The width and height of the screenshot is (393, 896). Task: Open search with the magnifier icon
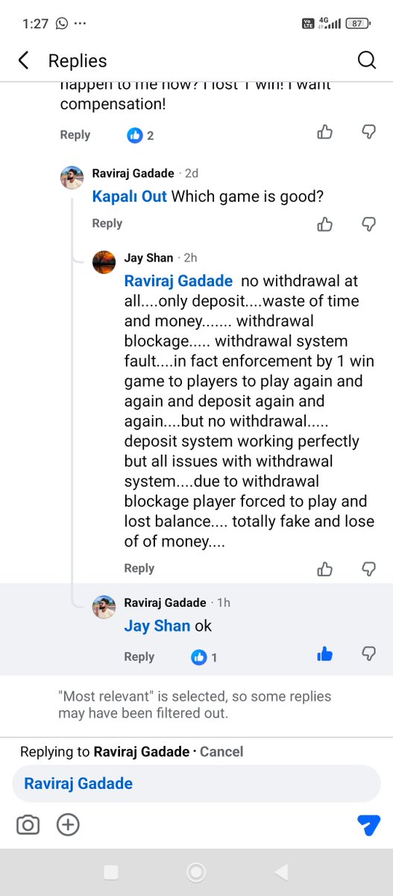367,60
